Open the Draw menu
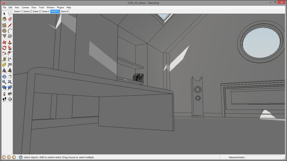This screenshot has width=287, height=161. point(34,7)
